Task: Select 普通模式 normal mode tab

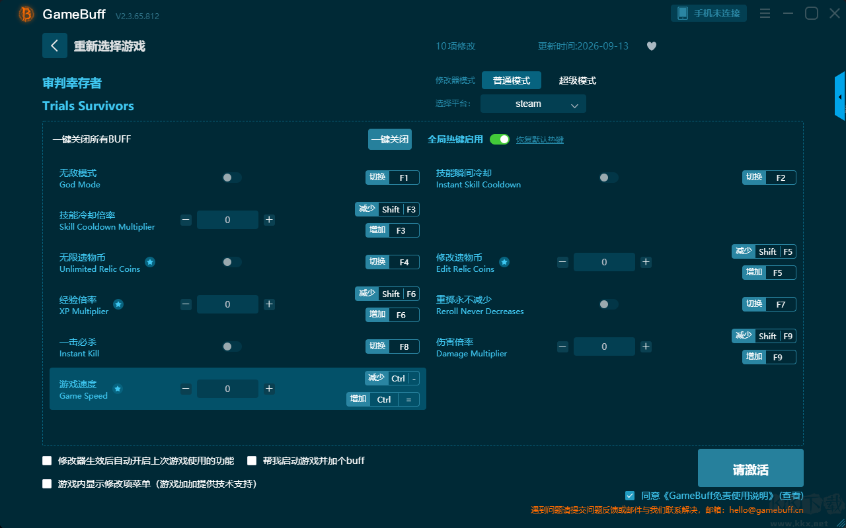Action: click(512, 81)
